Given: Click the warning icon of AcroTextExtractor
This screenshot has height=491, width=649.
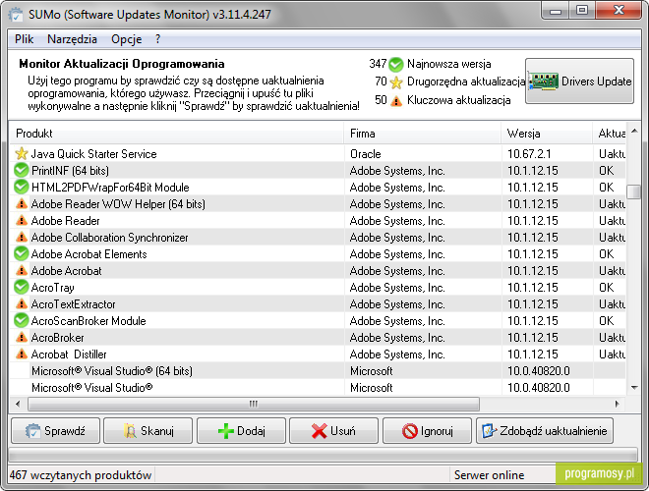Looking at the screenshot, I should click(21, 304).
